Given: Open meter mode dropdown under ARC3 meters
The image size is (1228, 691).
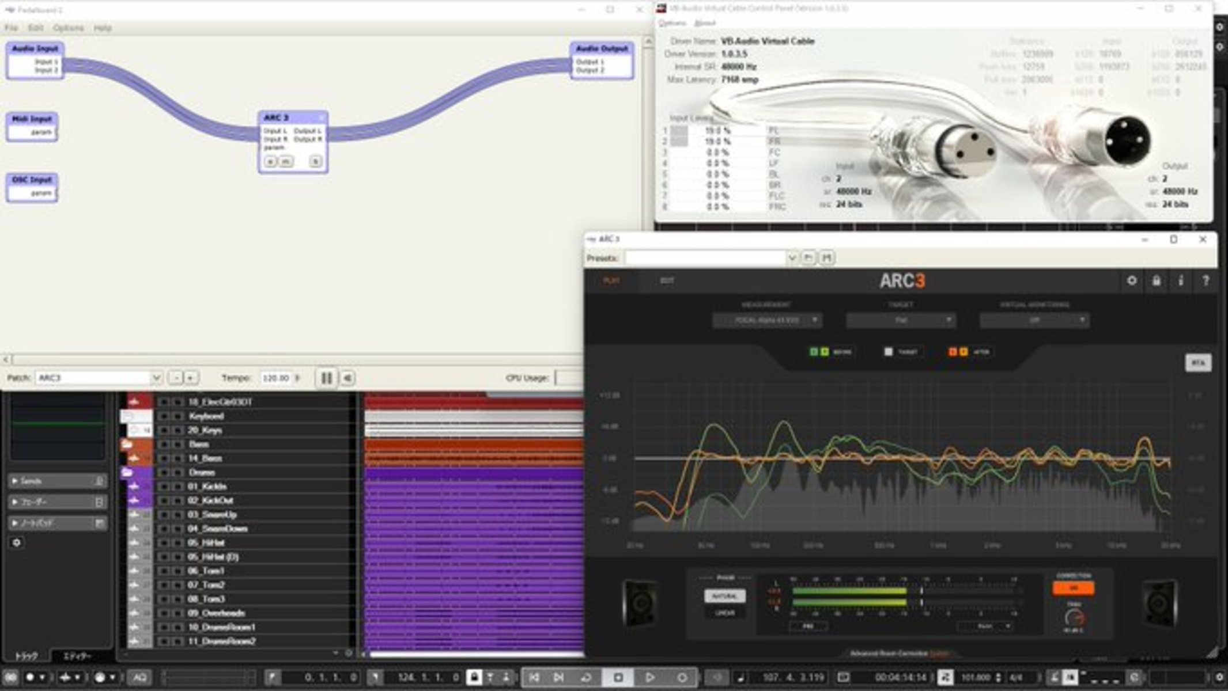Looking at the screenshot, I should [985, 626].
